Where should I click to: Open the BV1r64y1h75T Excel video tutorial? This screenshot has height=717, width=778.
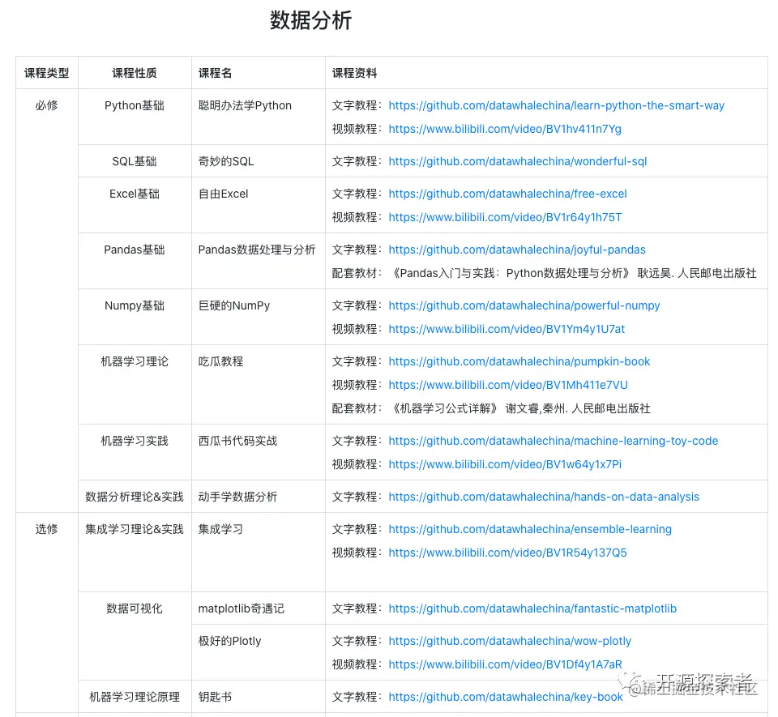(x=507, y=217)
